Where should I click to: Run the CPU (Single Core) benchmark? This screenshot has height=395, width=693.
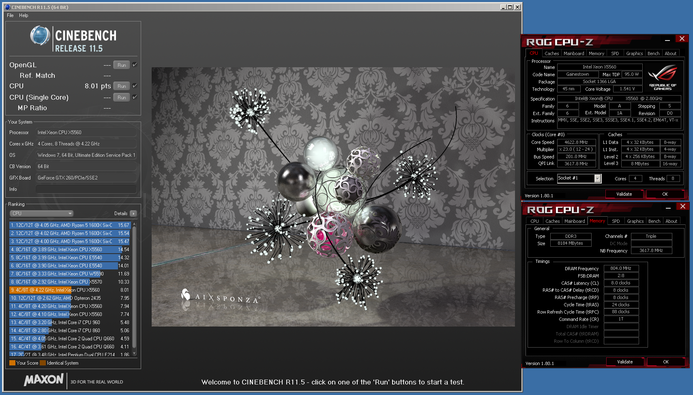click(122, 98)
